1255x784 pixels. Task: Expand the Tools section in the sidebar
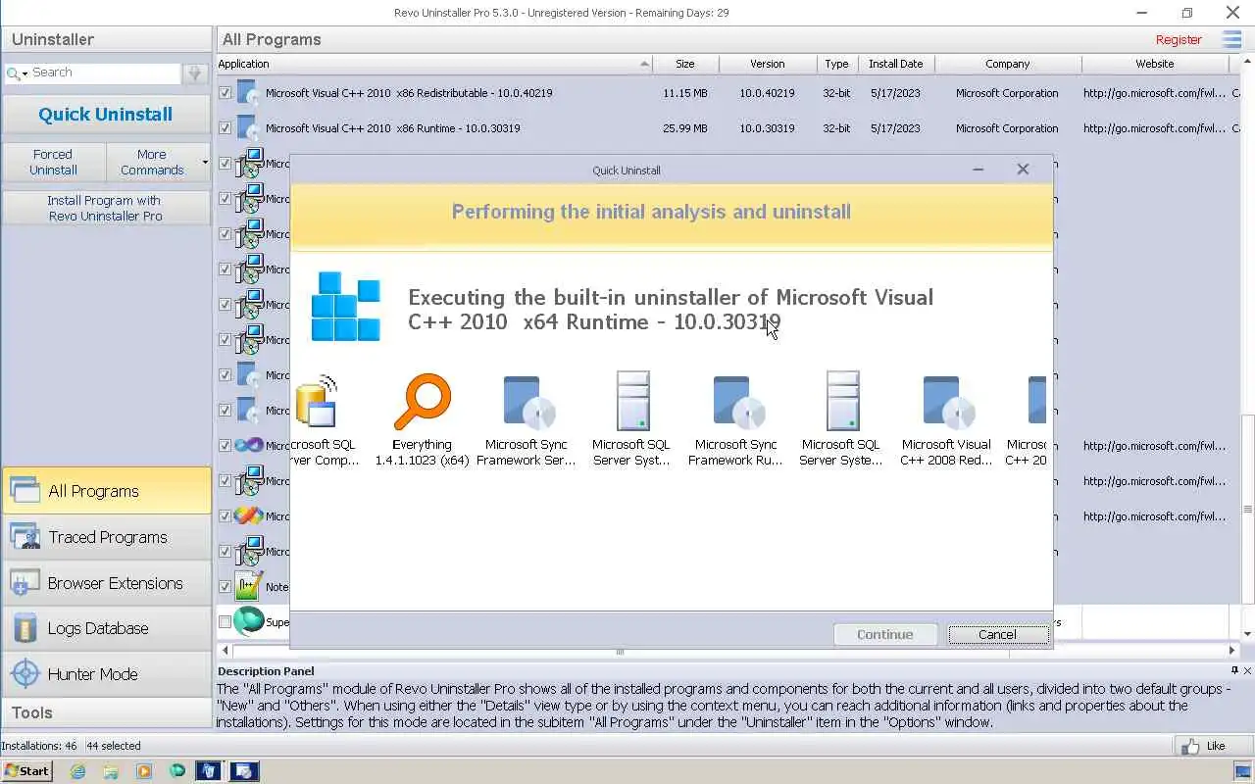click(106, 712)
